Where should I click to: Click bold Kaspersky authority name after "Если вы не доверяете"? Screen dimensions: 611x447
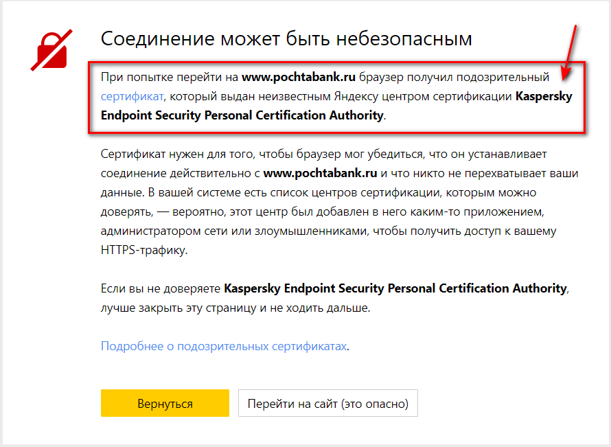395,288
